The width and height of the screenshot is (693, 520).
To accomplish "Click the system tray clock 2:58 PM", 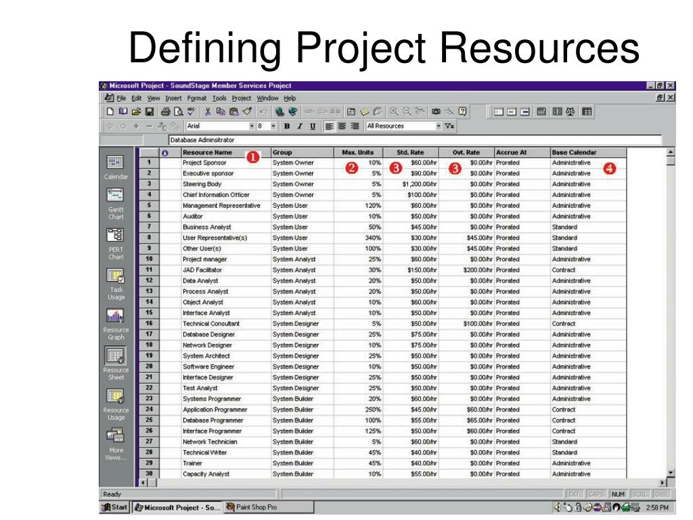I will point(657,508).
